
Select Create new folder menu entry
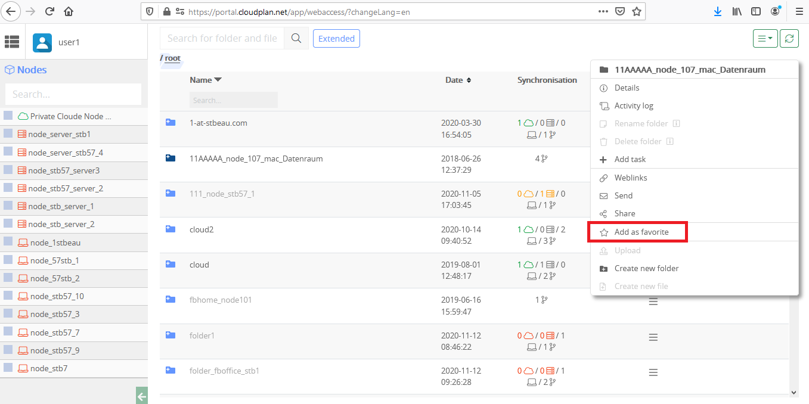pyautogui.click(x=646, y=268)
